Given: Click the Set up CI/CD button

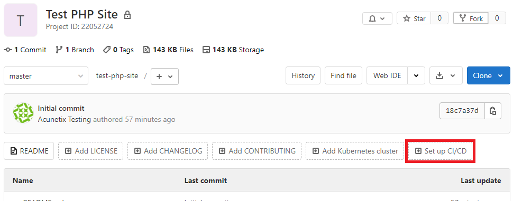Looking at the screenshot, I should (441, 151).
